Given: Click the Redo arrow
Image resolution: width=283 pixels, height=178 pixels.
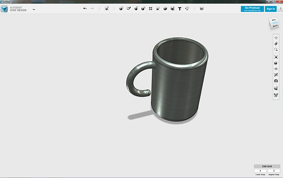Looking at the screenshot, I should tap(92, 8).
